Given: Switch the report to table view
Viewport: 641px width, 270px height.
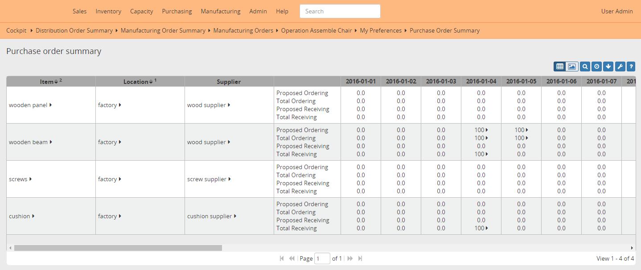Looking at the screenshot, I should (560, 66).
